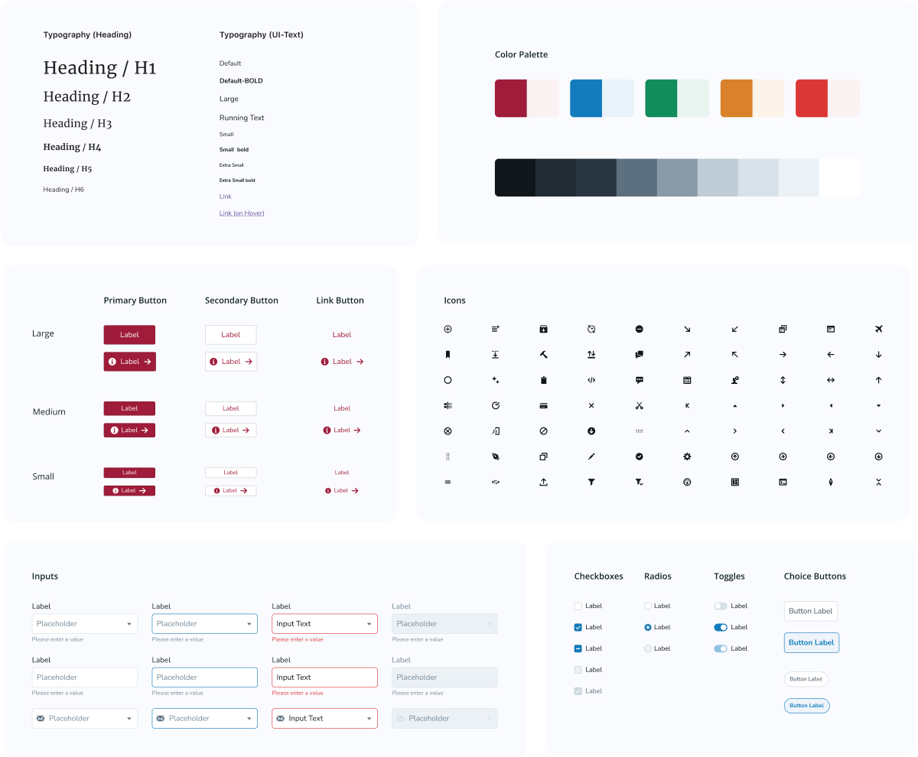Select the unselected white Label radio
Viewport: 918px width, 757px height.
pyautogui.click(x=648, y=606)
